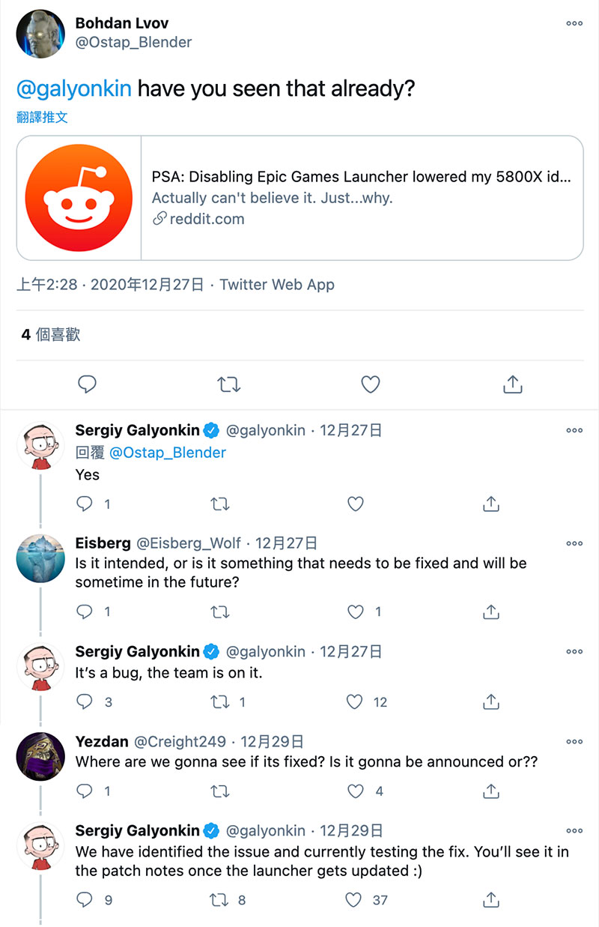599x927 pixels.
Task: Retweet Bohdan Lvov's main tweet
Action: 228,384
